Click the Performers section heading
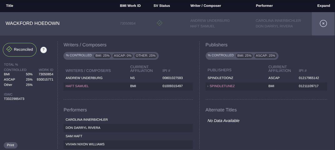The width and height of the screenshot is (335, 150). pyautogui.click(x=75, y=110)
